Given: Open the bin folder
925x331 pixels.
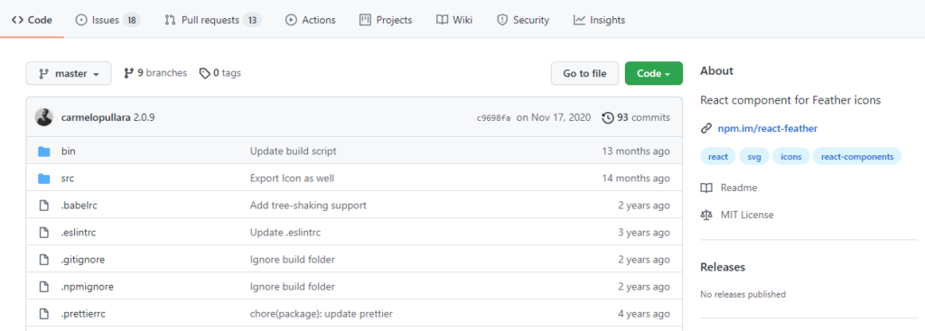Looking at the screenshot, I should [69, 152].
